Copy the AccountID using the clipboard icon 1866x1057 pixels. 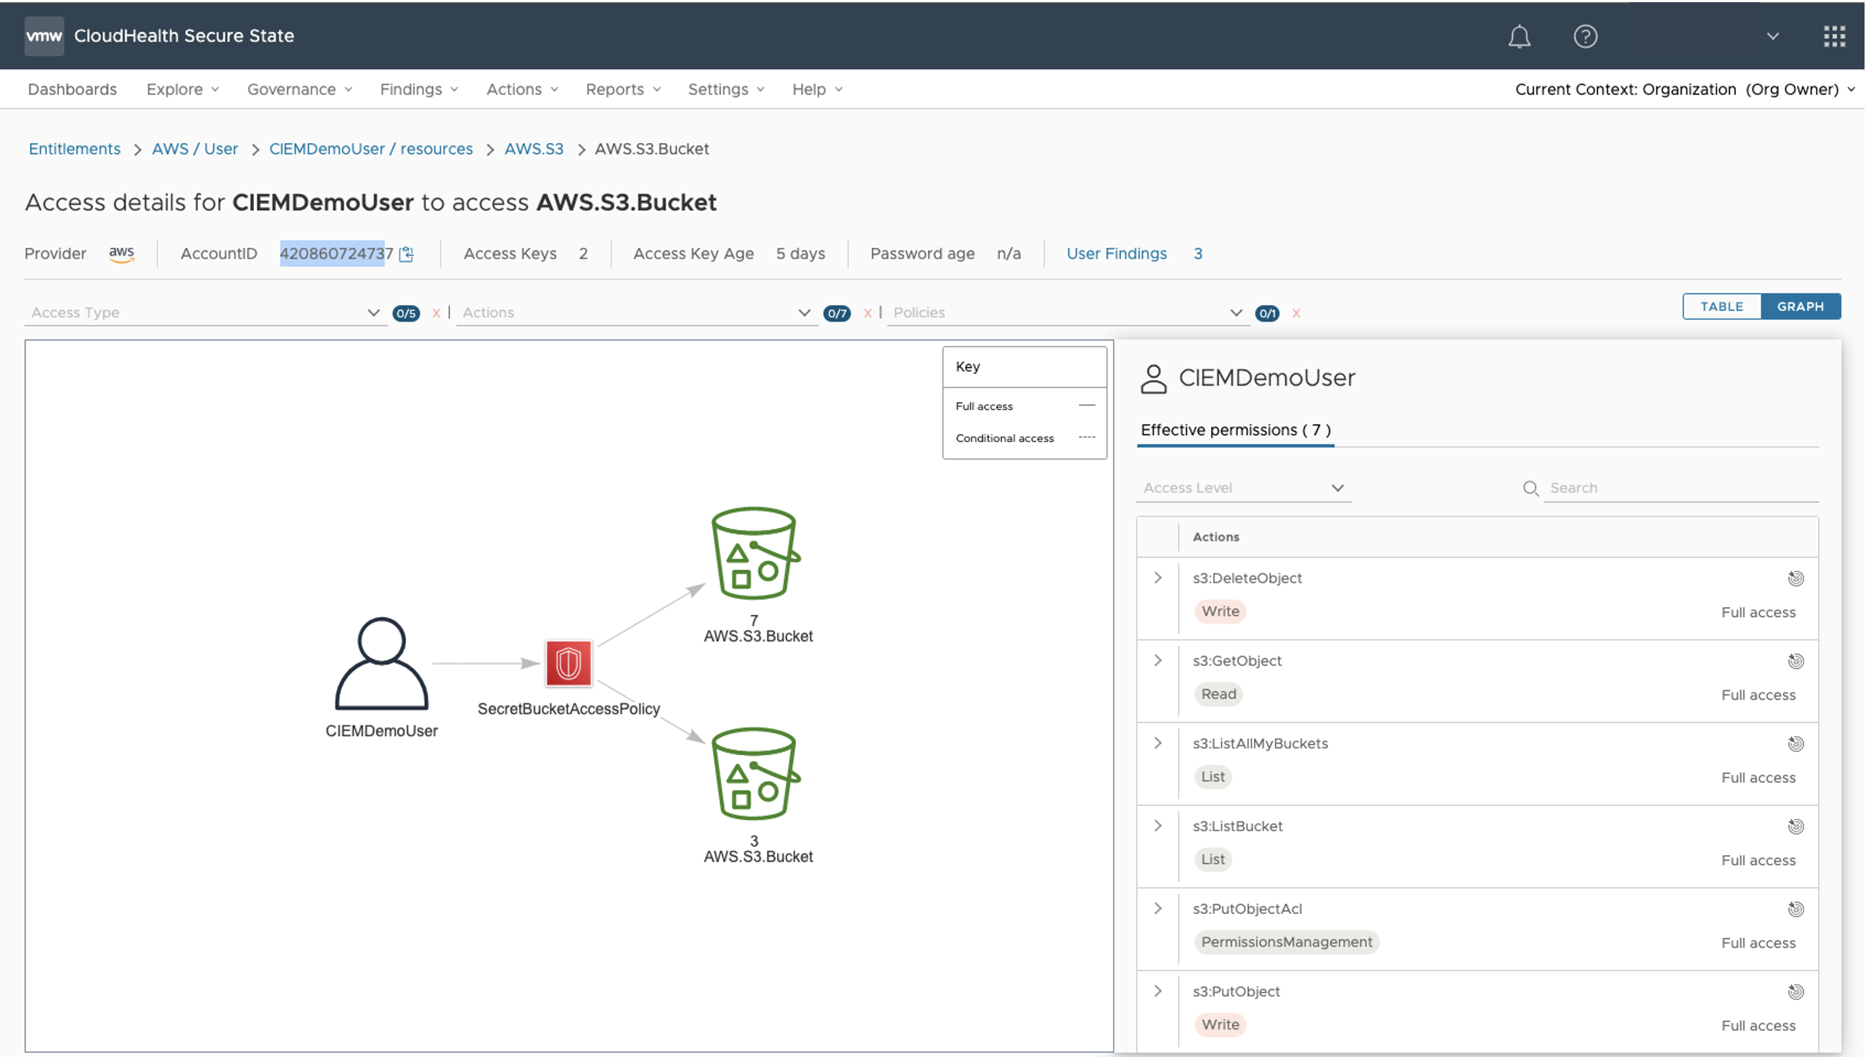pyautogui.click(x=407, y=254)
